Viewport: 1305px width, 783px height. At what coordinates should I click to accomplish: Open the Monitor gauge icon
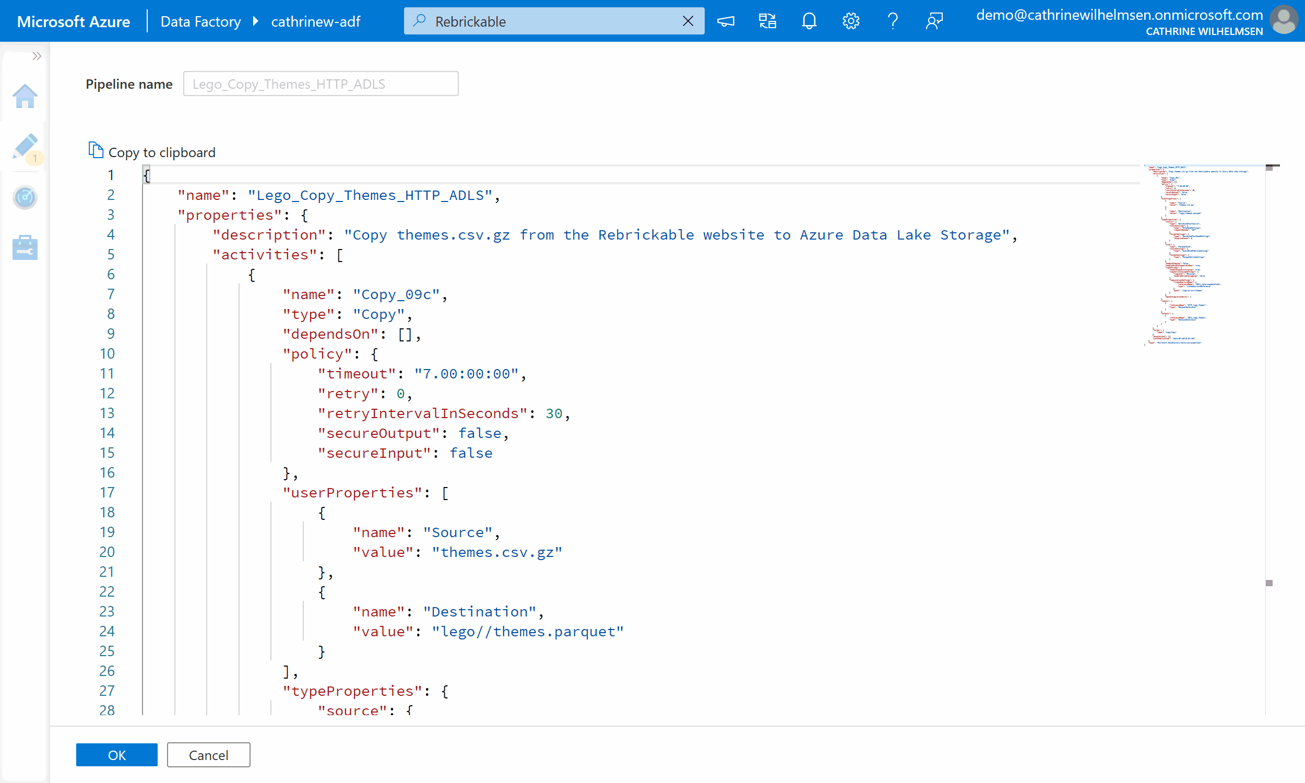[25, 197]
